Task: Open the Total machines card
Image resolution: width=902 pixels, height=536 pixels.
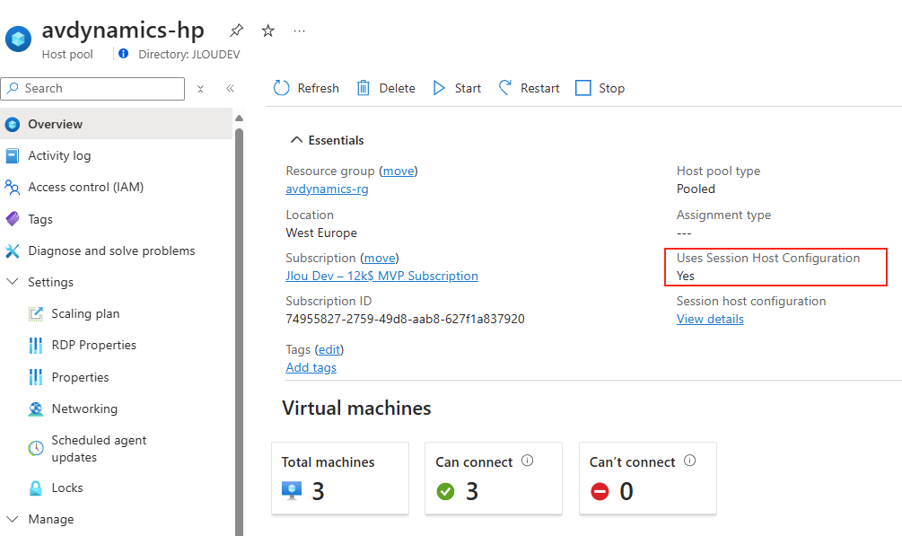Action: pos(340,478)
